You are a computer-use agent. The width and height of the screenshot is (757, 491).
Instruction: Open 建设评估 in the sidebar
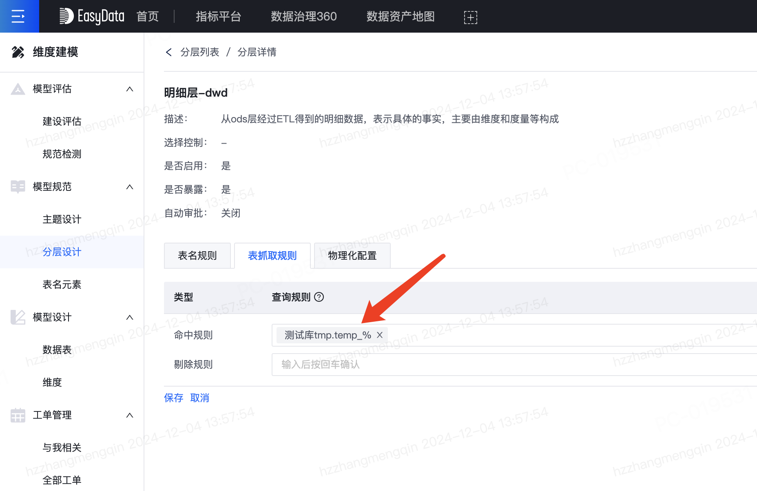pyautogui.click(x=62, y=122)
